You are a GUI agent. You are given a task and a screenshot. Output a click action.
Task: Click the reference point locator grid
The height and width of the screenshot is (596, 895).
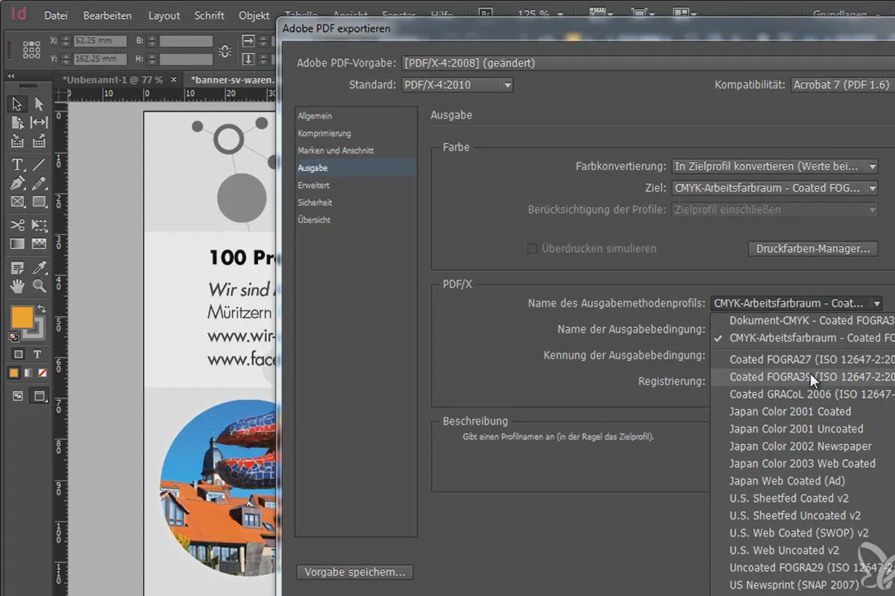31,50
